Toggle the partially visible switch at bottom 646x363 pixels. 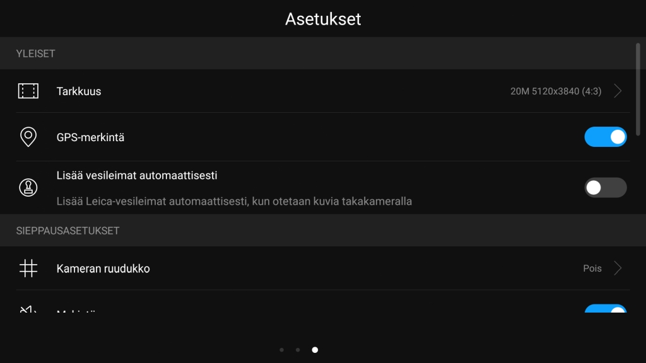pos(606,309)
